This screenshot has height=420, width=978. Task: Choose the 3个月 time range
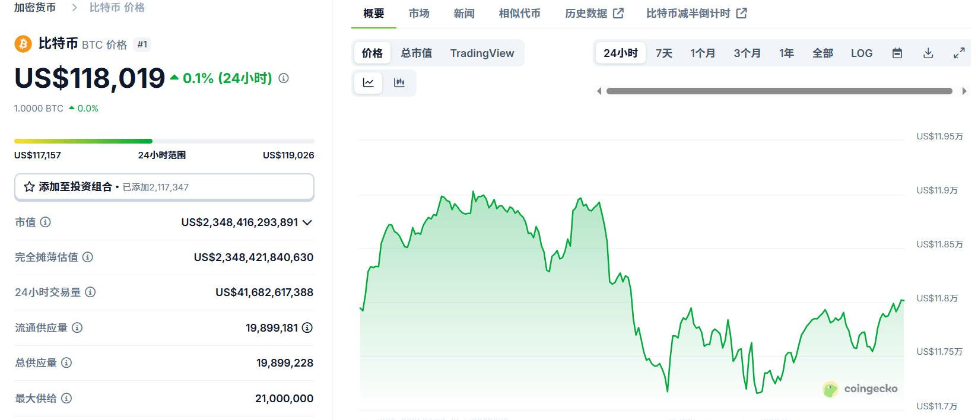(x=747, y=53)
